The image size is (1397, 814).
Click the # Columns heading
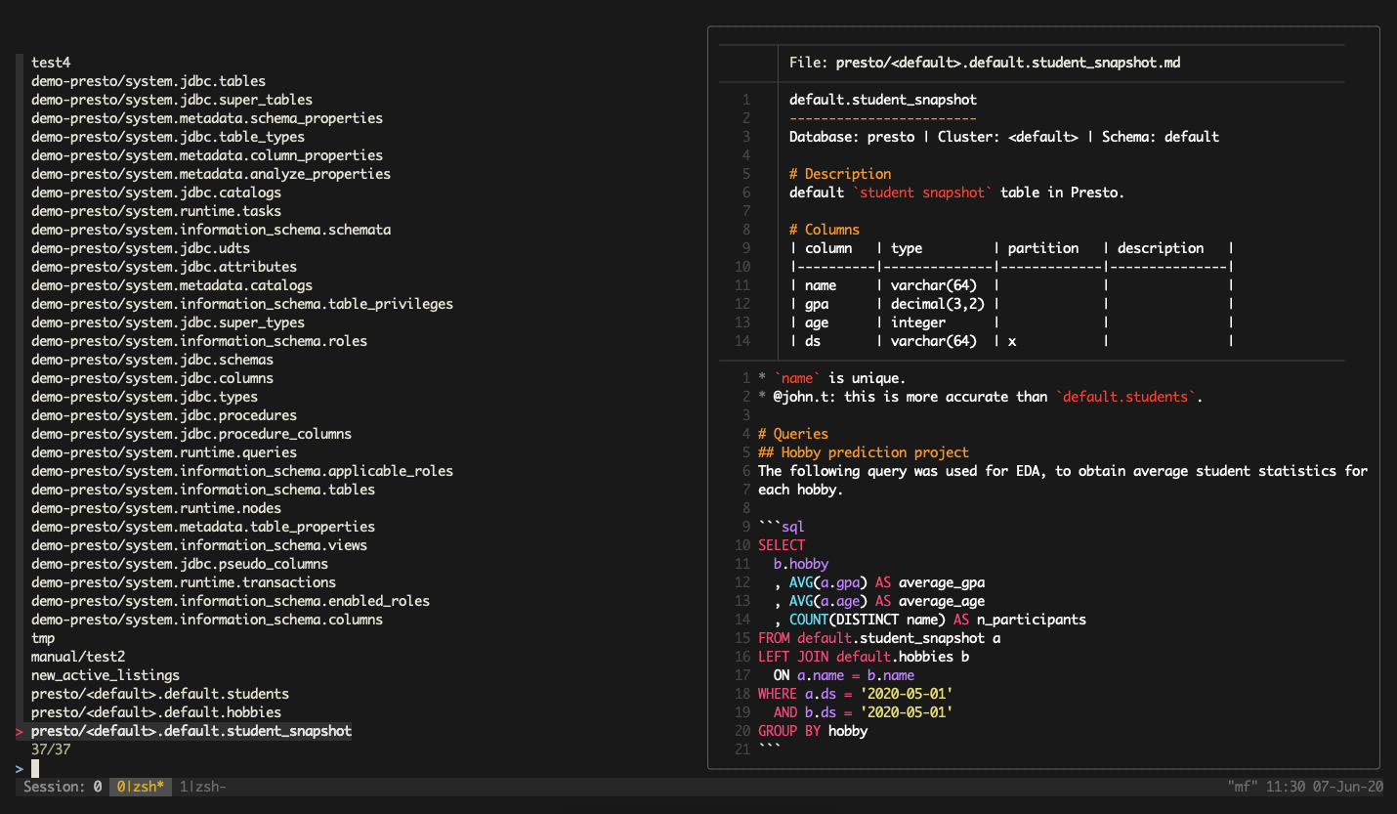coord(825,230)
